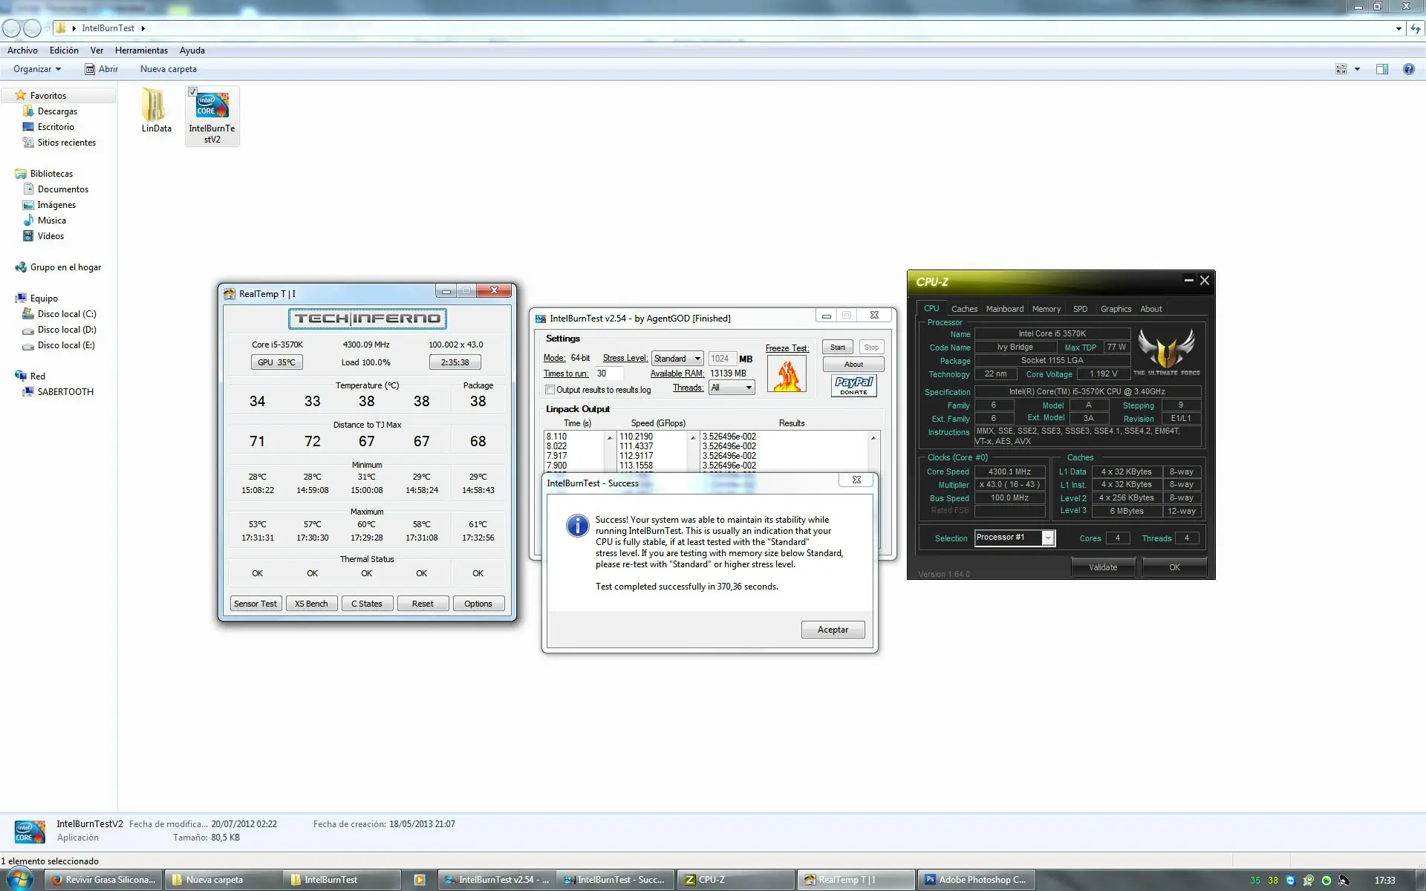
Task: Toggle the IntelBurnTestV2 file selection checkbox
Action: coord(192,92)
